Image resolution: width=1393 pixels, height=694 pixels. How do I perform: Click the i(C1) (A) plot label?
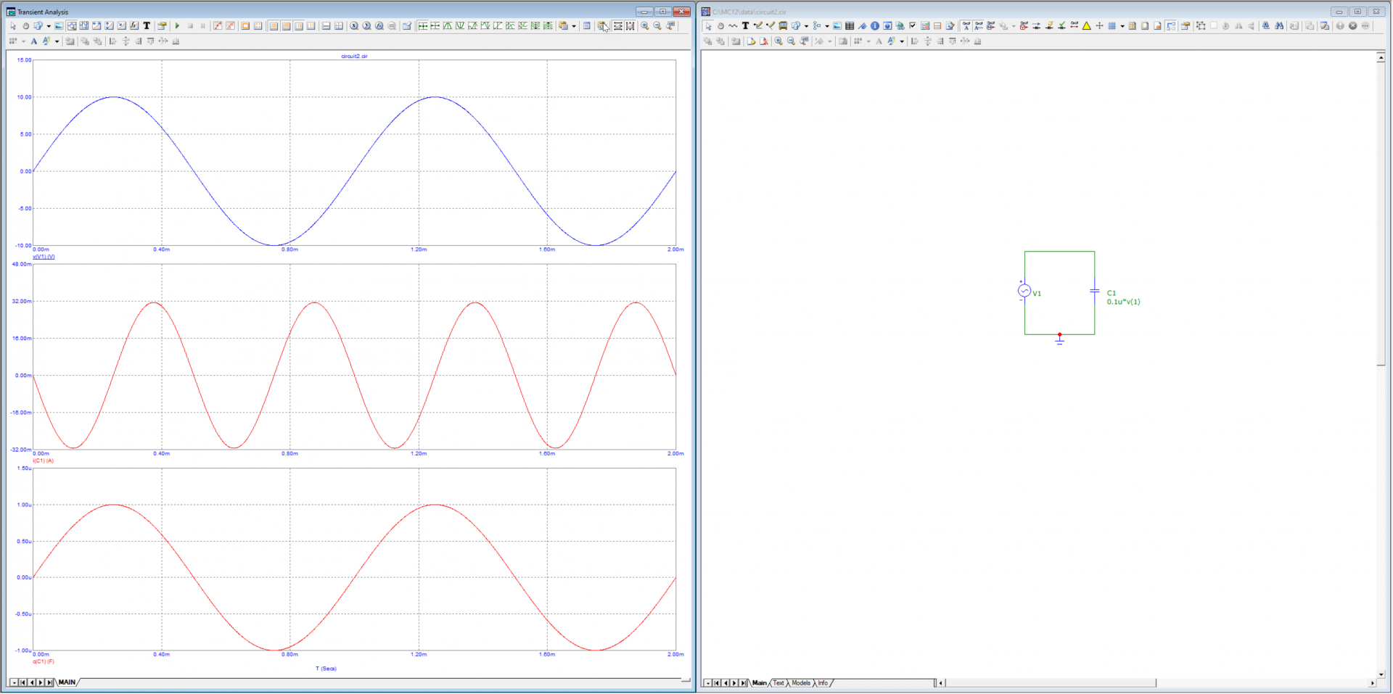click(x=43, y=460)
